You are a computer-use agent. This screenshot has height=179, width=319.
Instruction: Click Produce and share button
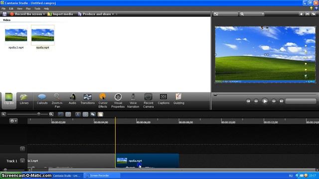(x=95, y=14)
